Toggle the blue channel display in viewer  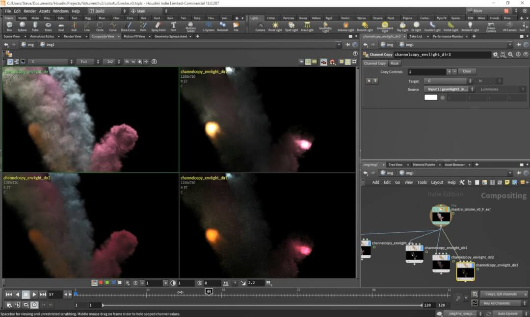(114, 283)
